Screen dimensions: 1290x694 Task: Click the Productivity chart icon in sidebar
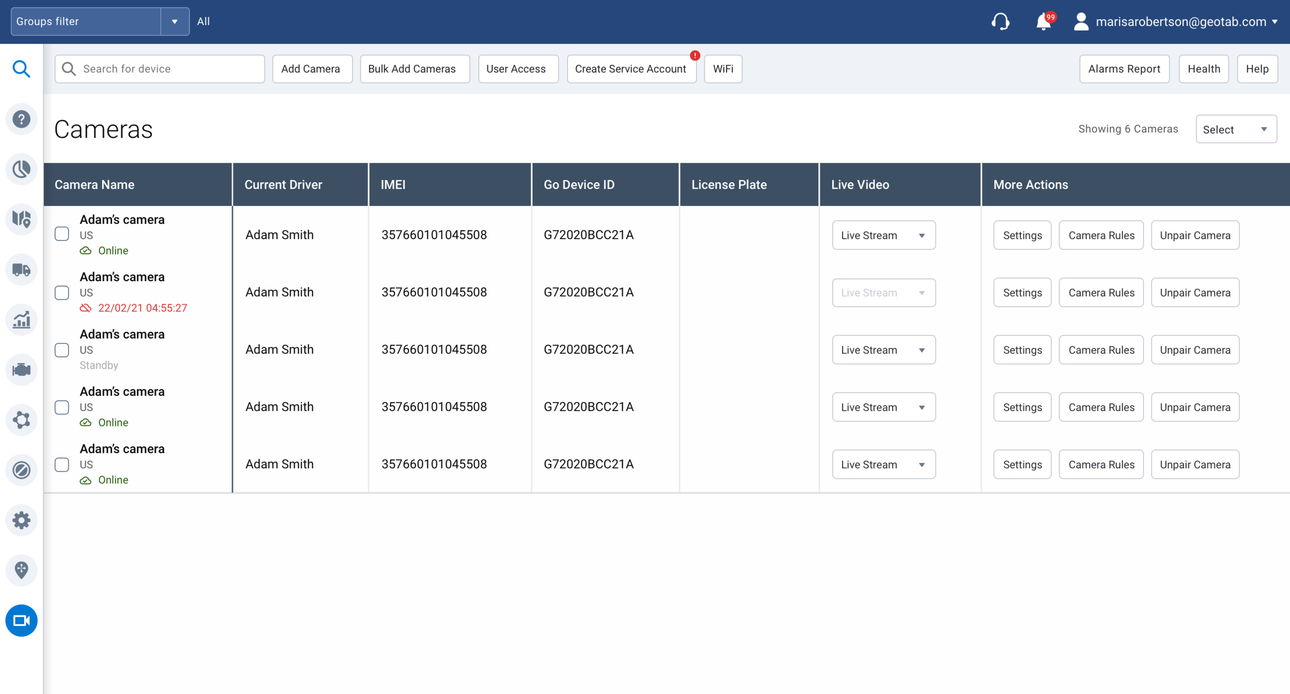pyautogui.click(x=21, y=319)
